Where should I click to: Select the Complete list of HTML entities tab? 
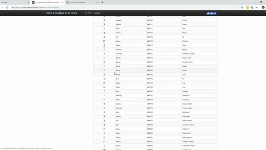point(47,2)
